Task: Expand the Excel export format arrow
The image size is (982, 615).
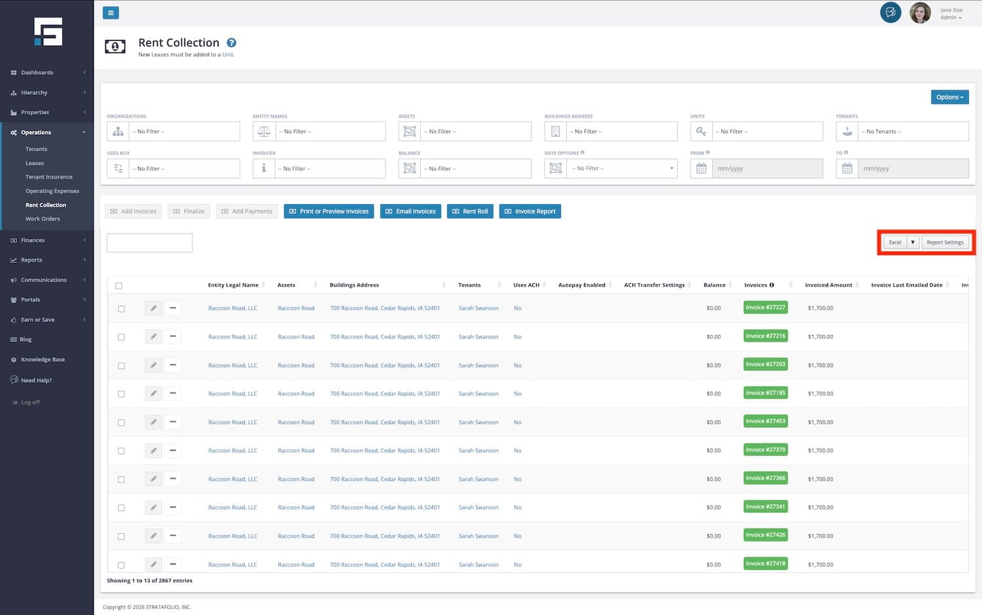Action: tap(913, 243)
